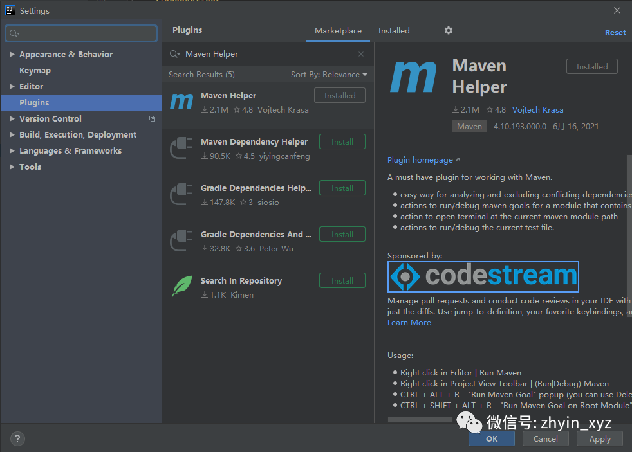Image resolution: width=632 pixels, height=452 pixels.
Task: Expand Build, Execution, Deployment node
Action: coord(12,135)
